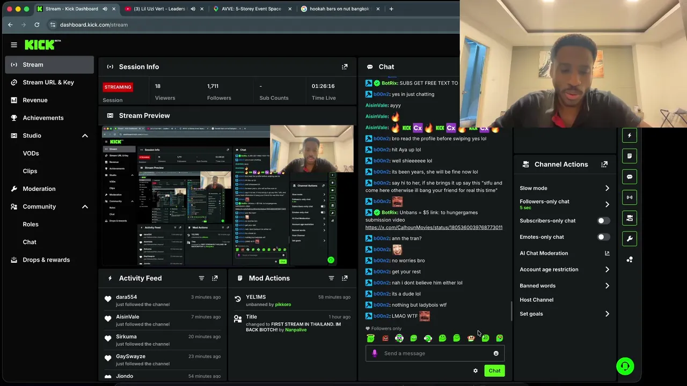Click dara554 in Activity Feed

(126, 297)
